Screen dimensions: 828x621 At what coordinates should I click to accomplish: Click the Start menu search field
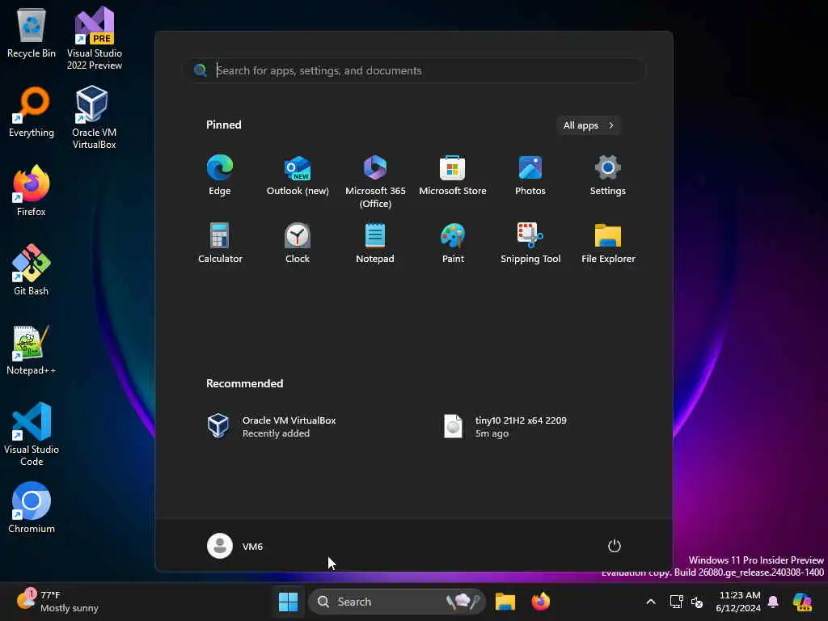click(x=414, y=70)
